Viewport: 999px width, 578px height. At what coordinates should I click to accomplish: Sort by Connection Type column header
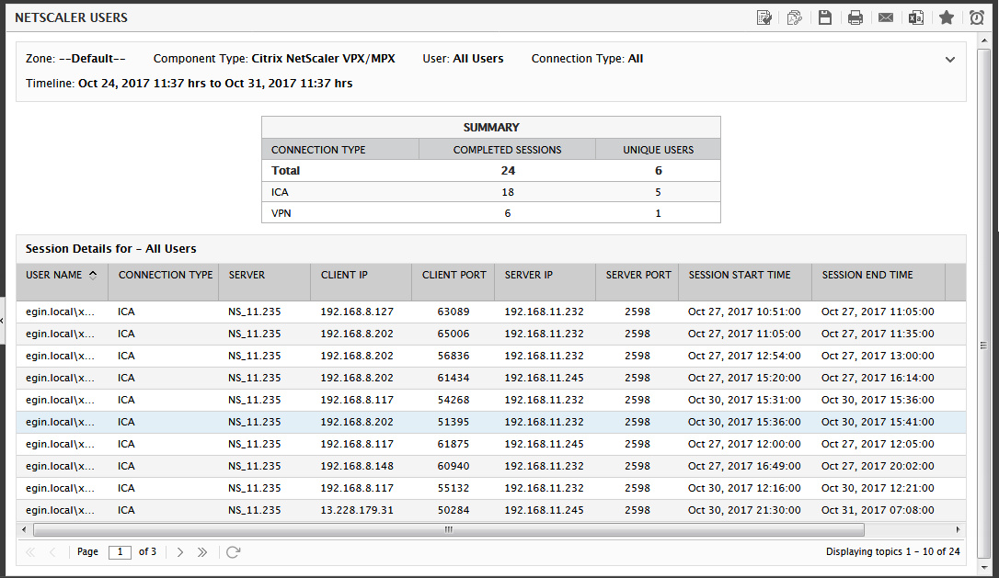coord(163,282)
